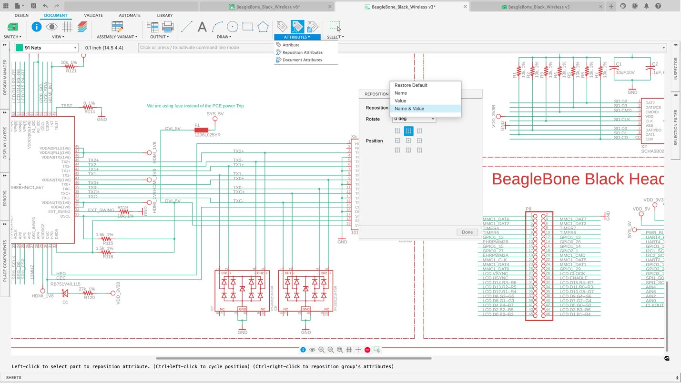Open the Arc drawing tool
681x383 pixels.
(217, 27)
